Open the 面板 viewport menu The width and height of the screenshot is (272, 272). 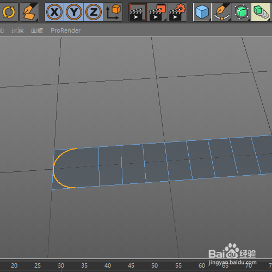37,30
